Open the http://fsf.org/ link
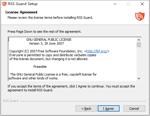Screen dimensions: 150x116 [x=97, y=51]
